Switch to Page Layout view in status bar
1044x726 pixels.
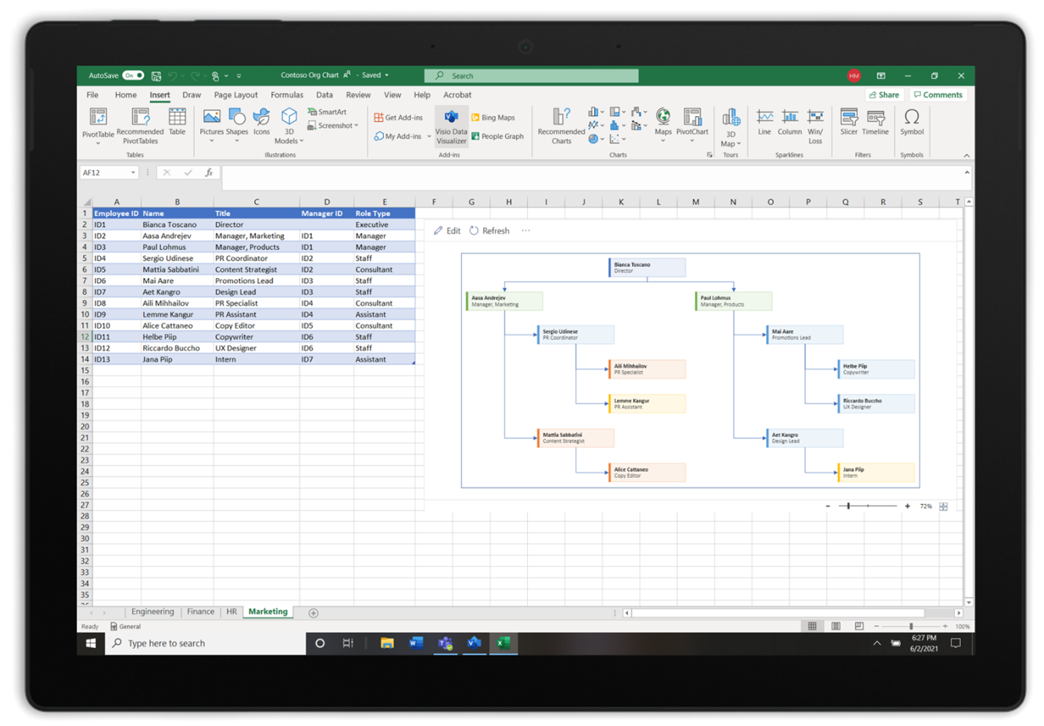[835, 626]
